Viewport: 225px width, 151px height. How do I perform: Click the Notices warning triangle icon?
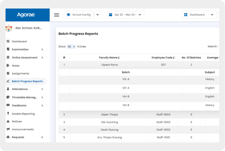point(8,121)
